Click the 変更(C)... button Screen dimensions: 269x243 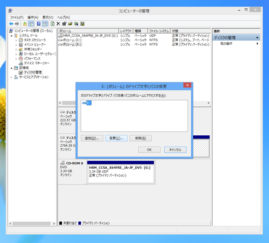(116, 138)
